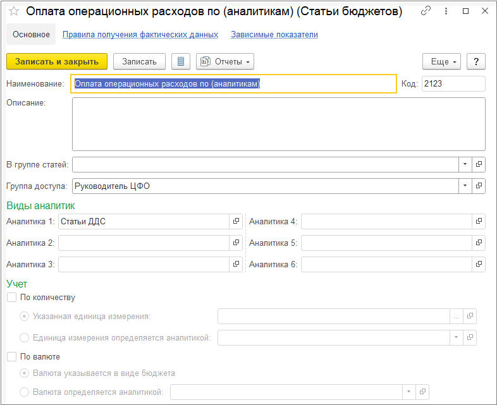
Task: Open the Аналитика 6 selection icon
Action: click(479, 264)
